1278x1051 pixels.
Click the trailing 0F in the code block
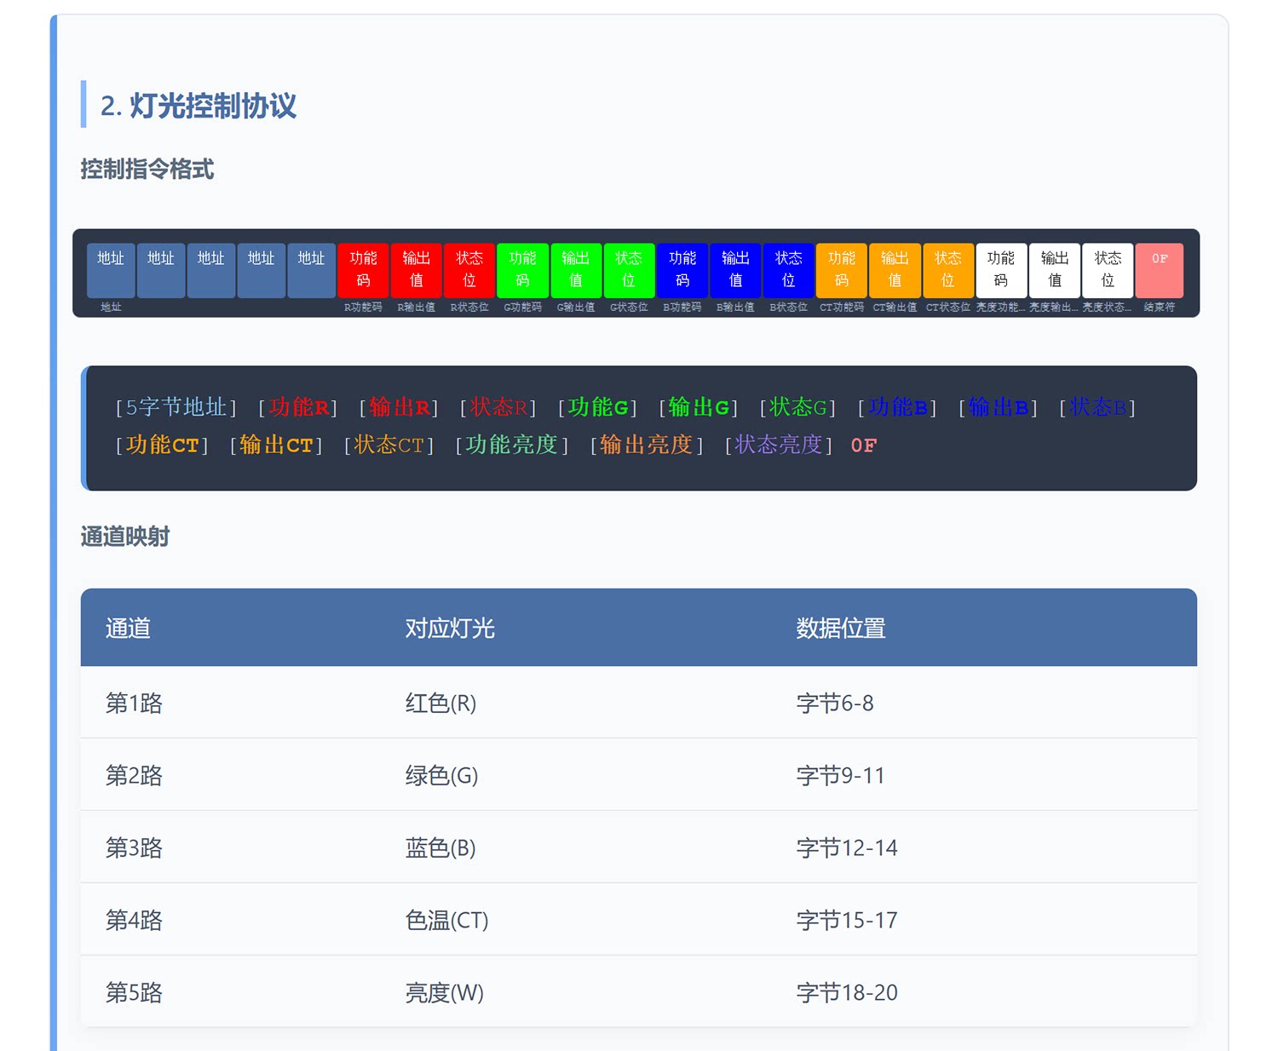click(864, 445)
